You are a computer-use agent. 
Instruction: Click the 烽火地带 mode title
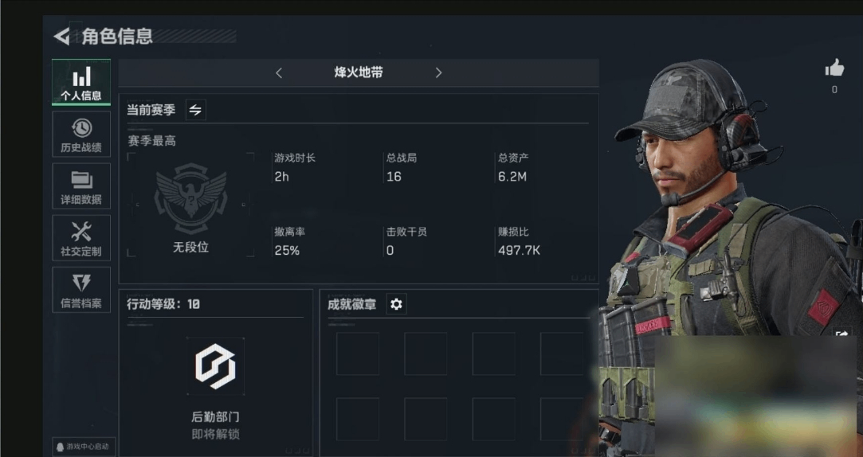pos(359,72)
